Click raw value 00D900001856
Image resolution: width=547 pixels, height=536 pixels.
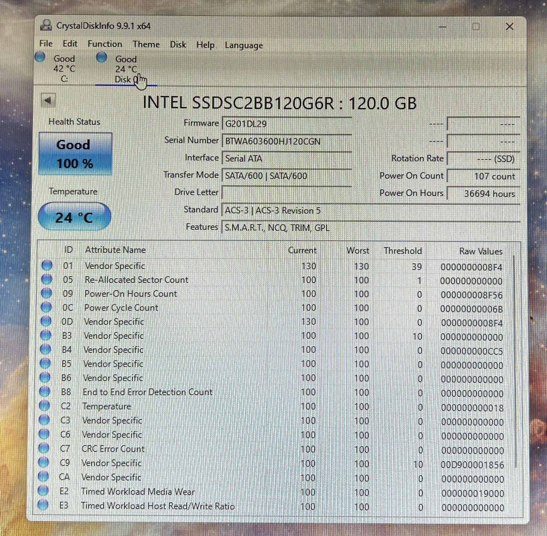(472, 465)
